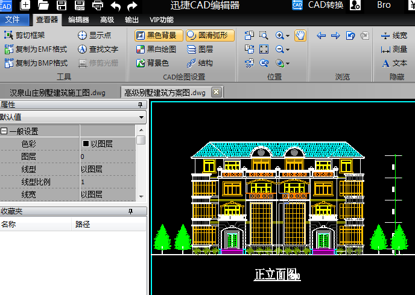Switch to the 编辑器 ribbon tab

78,20
